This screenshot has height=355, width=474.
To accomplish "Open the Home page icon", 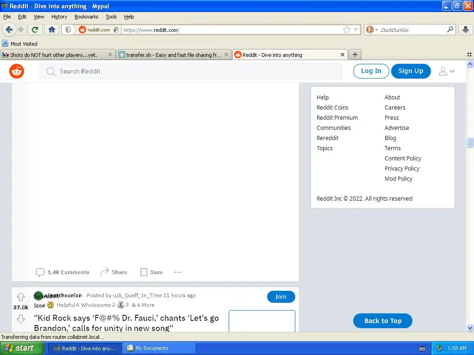I will [x=52, y=30].
